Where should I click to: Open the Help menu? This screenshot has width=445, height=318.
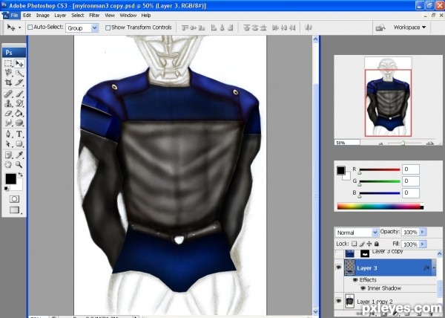(x=146, y=16)
